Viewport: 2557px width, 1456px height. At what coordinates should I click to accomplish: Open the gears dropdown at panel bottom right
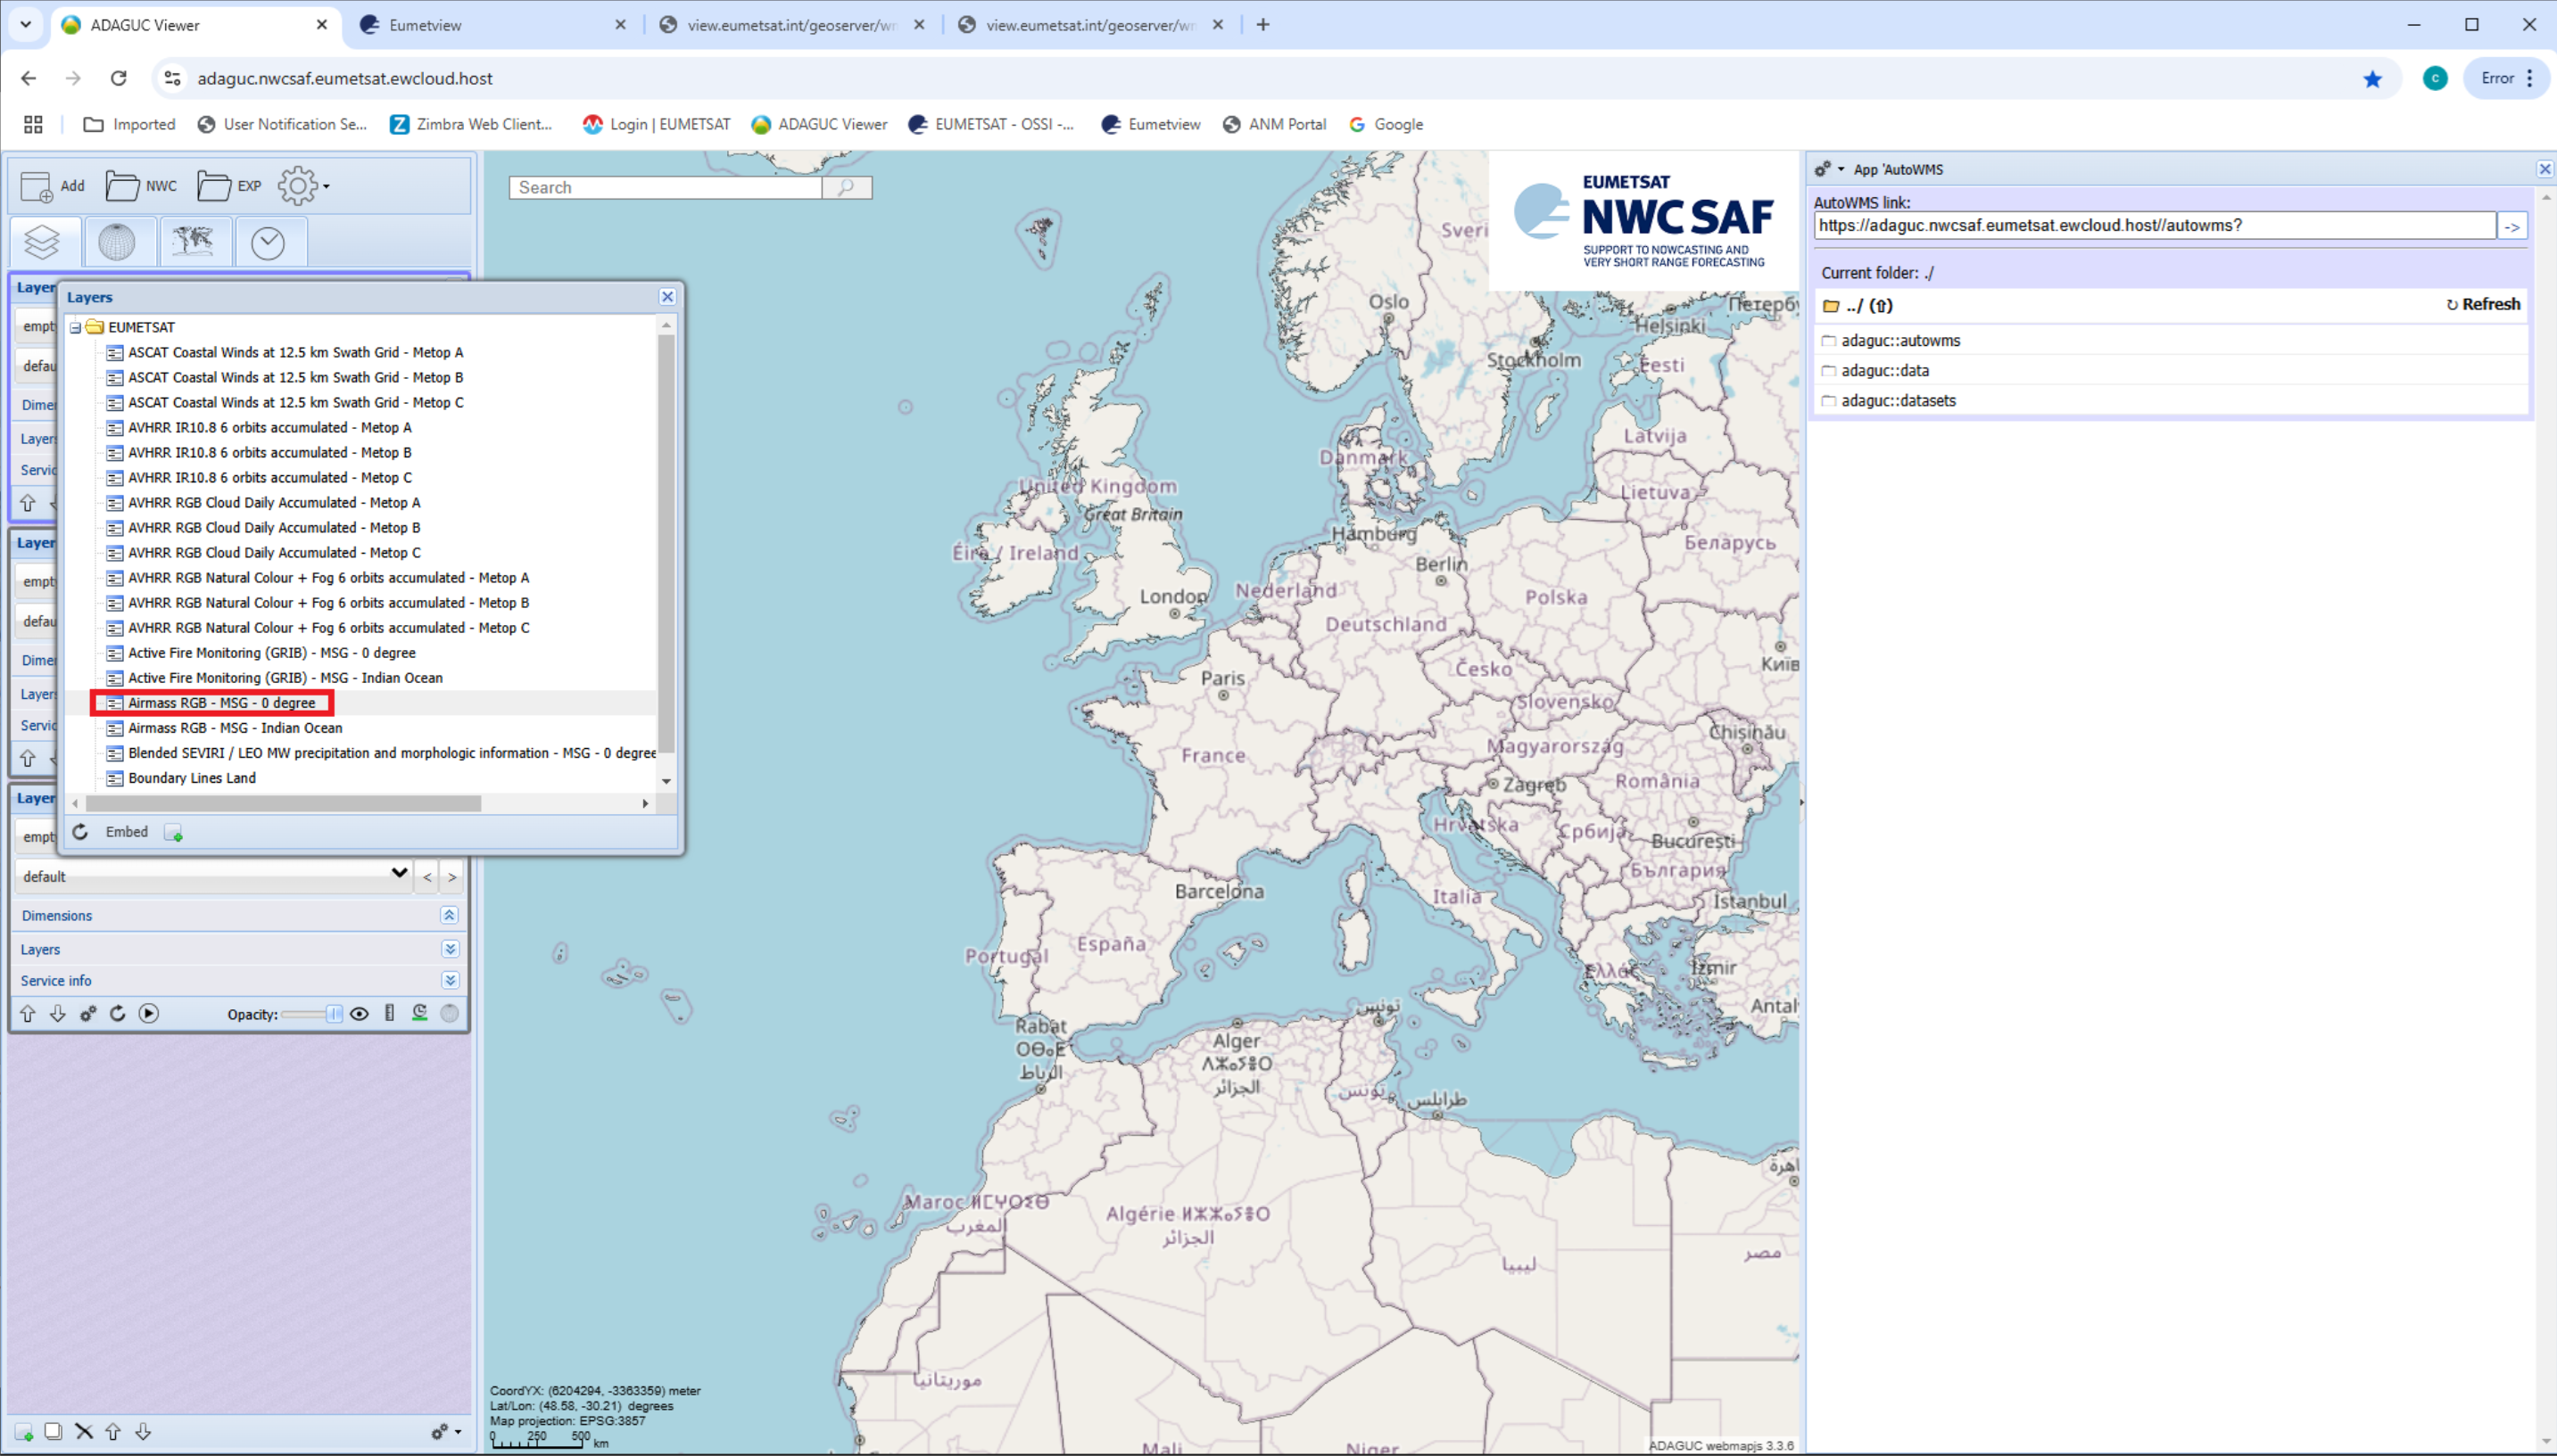[x=445, y=1432]
